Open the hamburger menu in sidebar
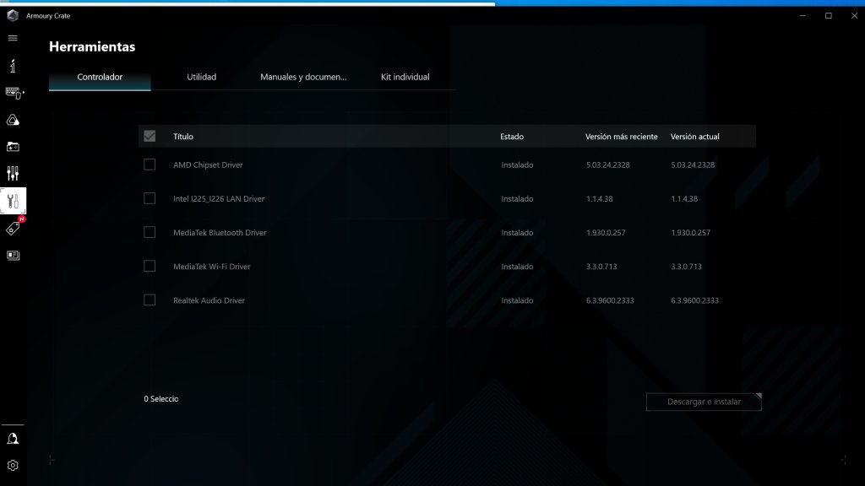This screenshot has width=865, height=486. [13, 38]
